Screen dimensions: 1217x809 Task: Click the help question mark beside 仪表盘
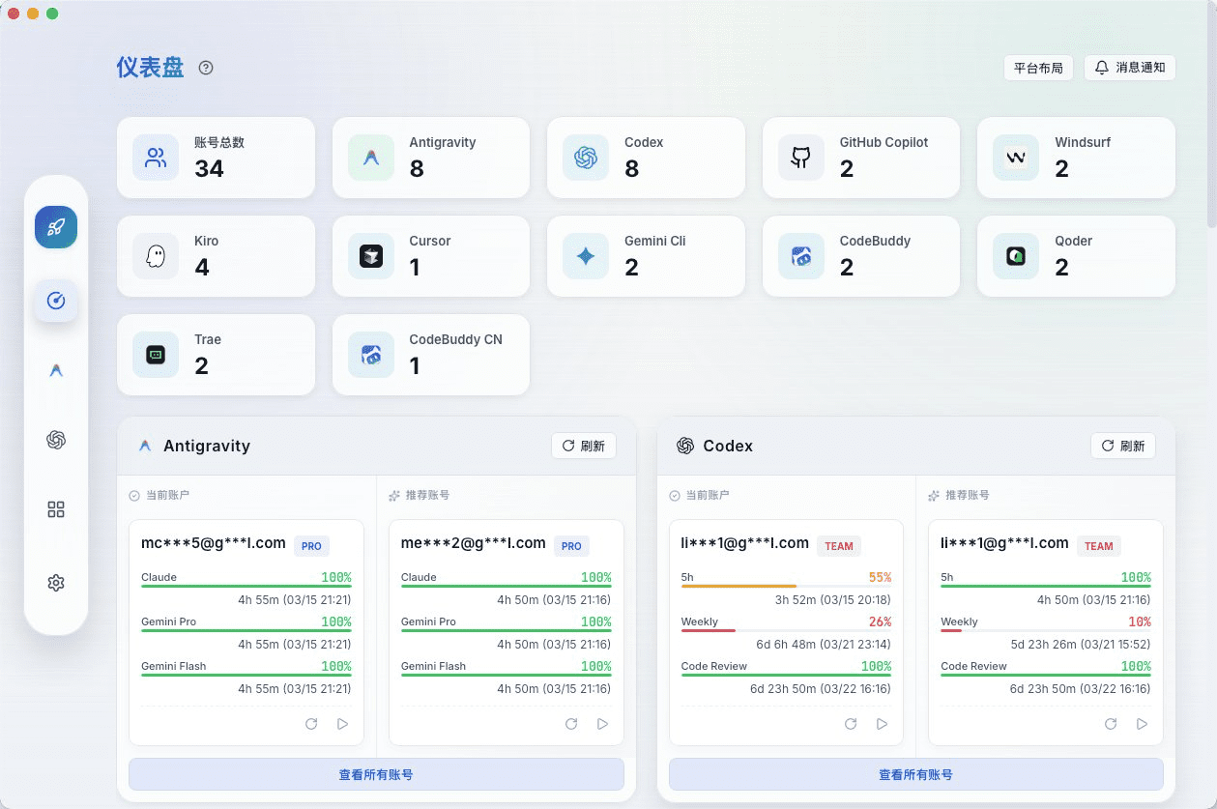tap(206, 68)
